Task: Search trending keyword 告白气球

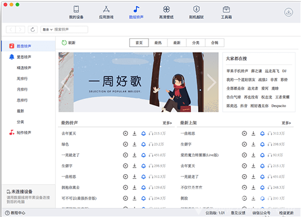Action: click(234, 97)
